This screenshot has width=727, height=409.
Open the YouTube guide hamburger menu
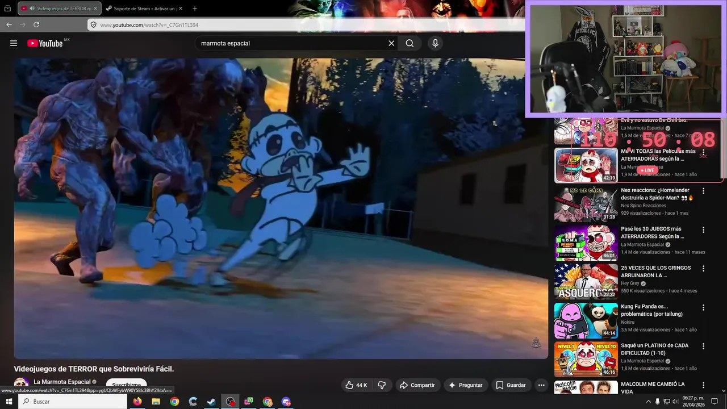point(14,43)
